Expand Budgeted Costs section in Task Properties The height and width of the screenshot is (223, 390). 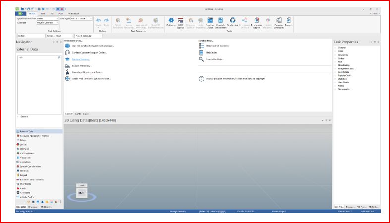pyautogui.click(x=335, y=68)
